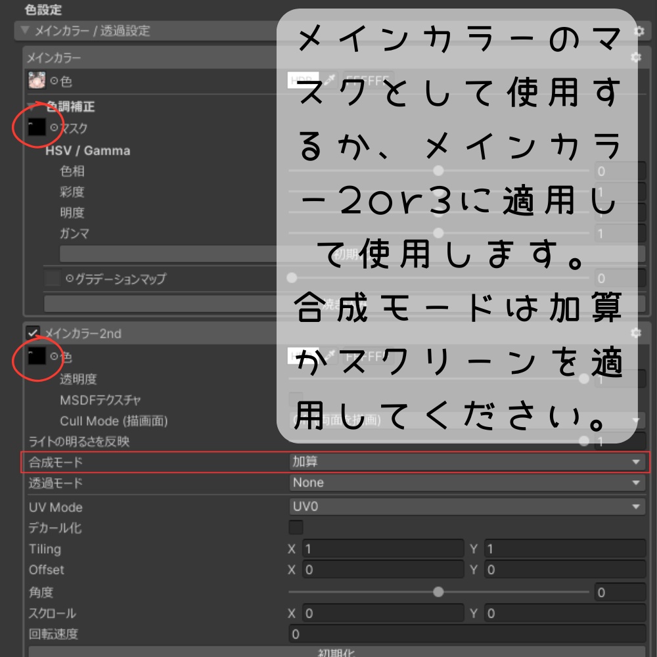Click the black マスク texture swatch
The height and width of the screenshot is (657, 657).
pos(37,127)
